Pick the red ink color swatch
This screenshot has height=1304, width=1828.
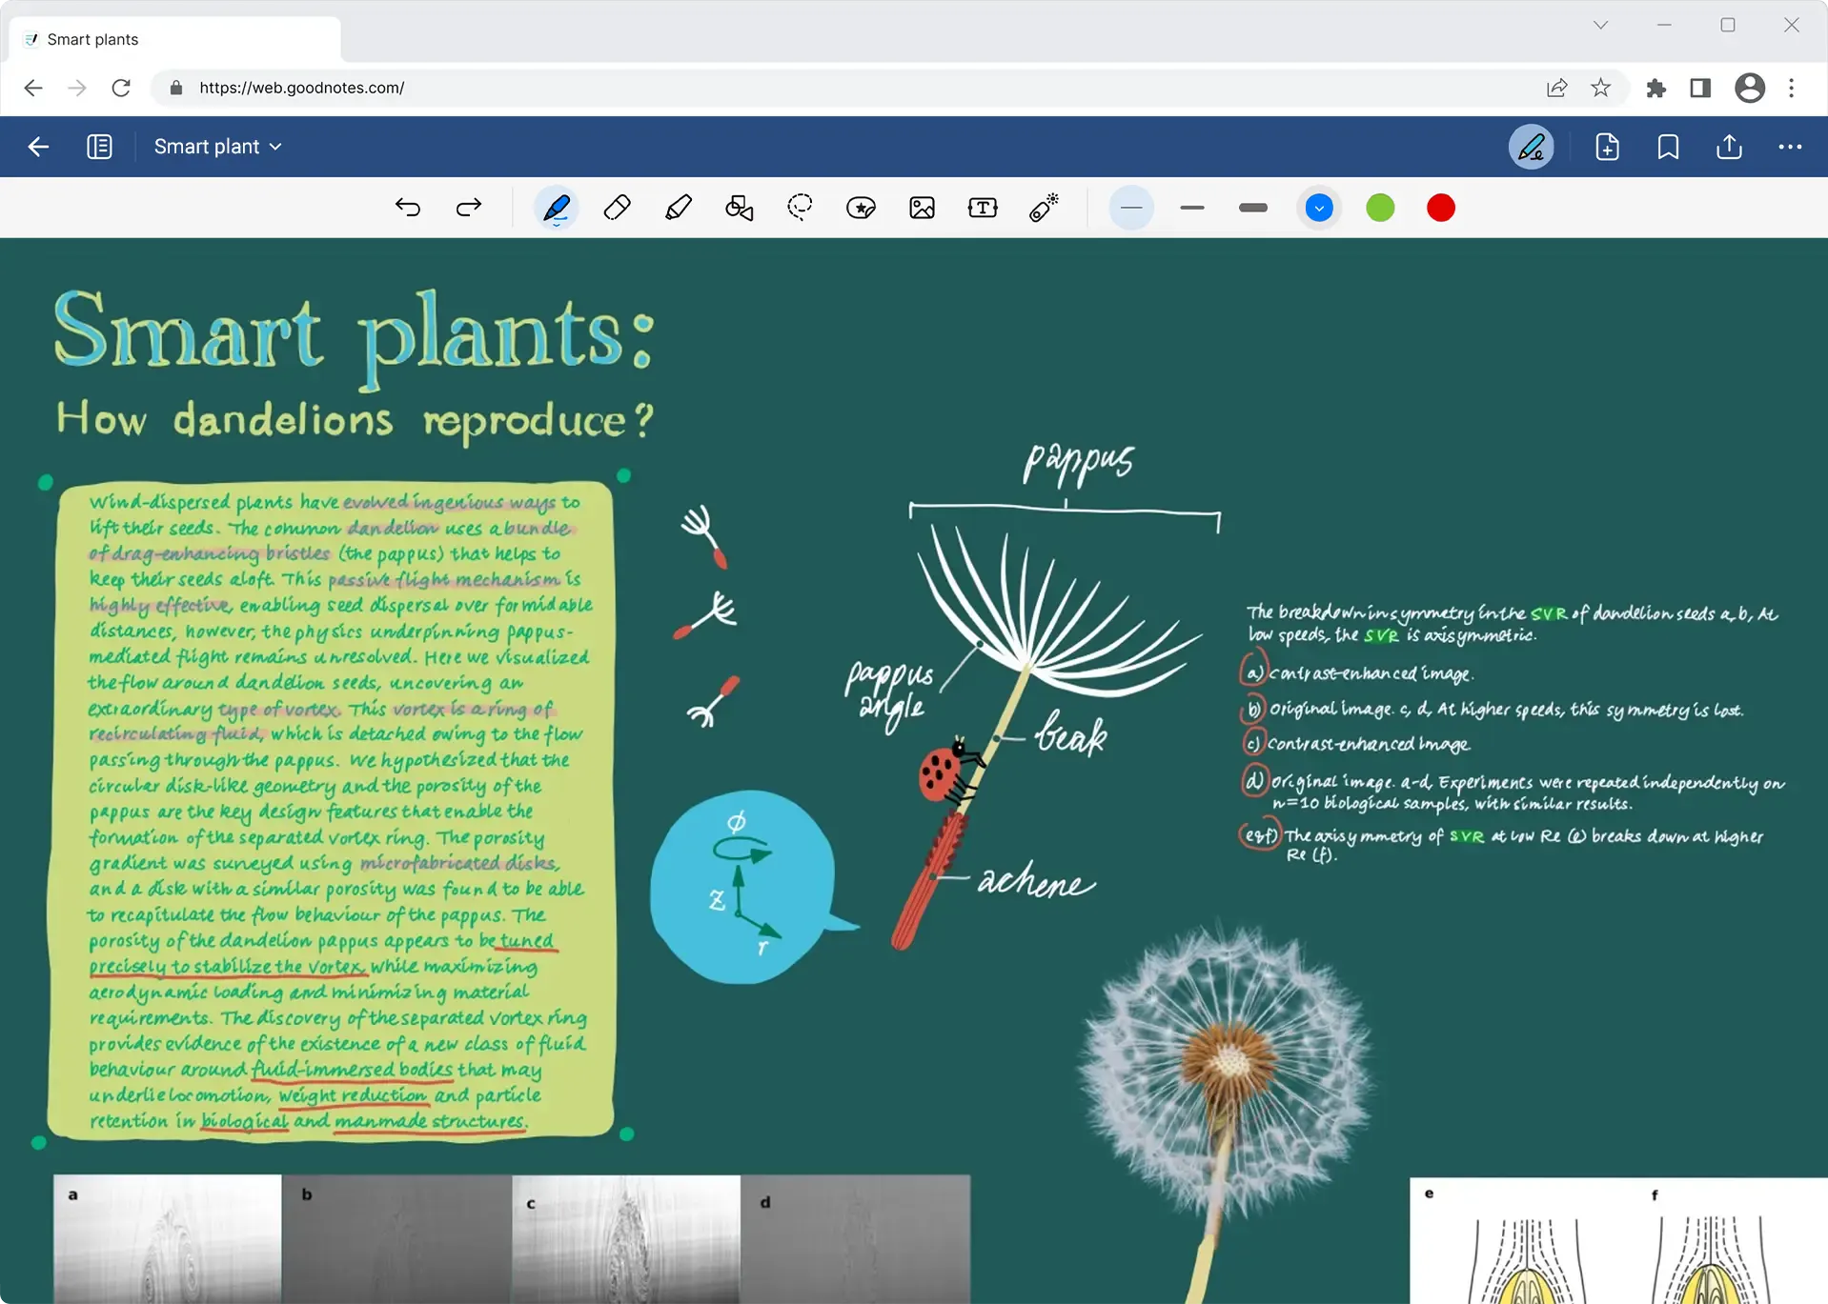pos(1440,208)
